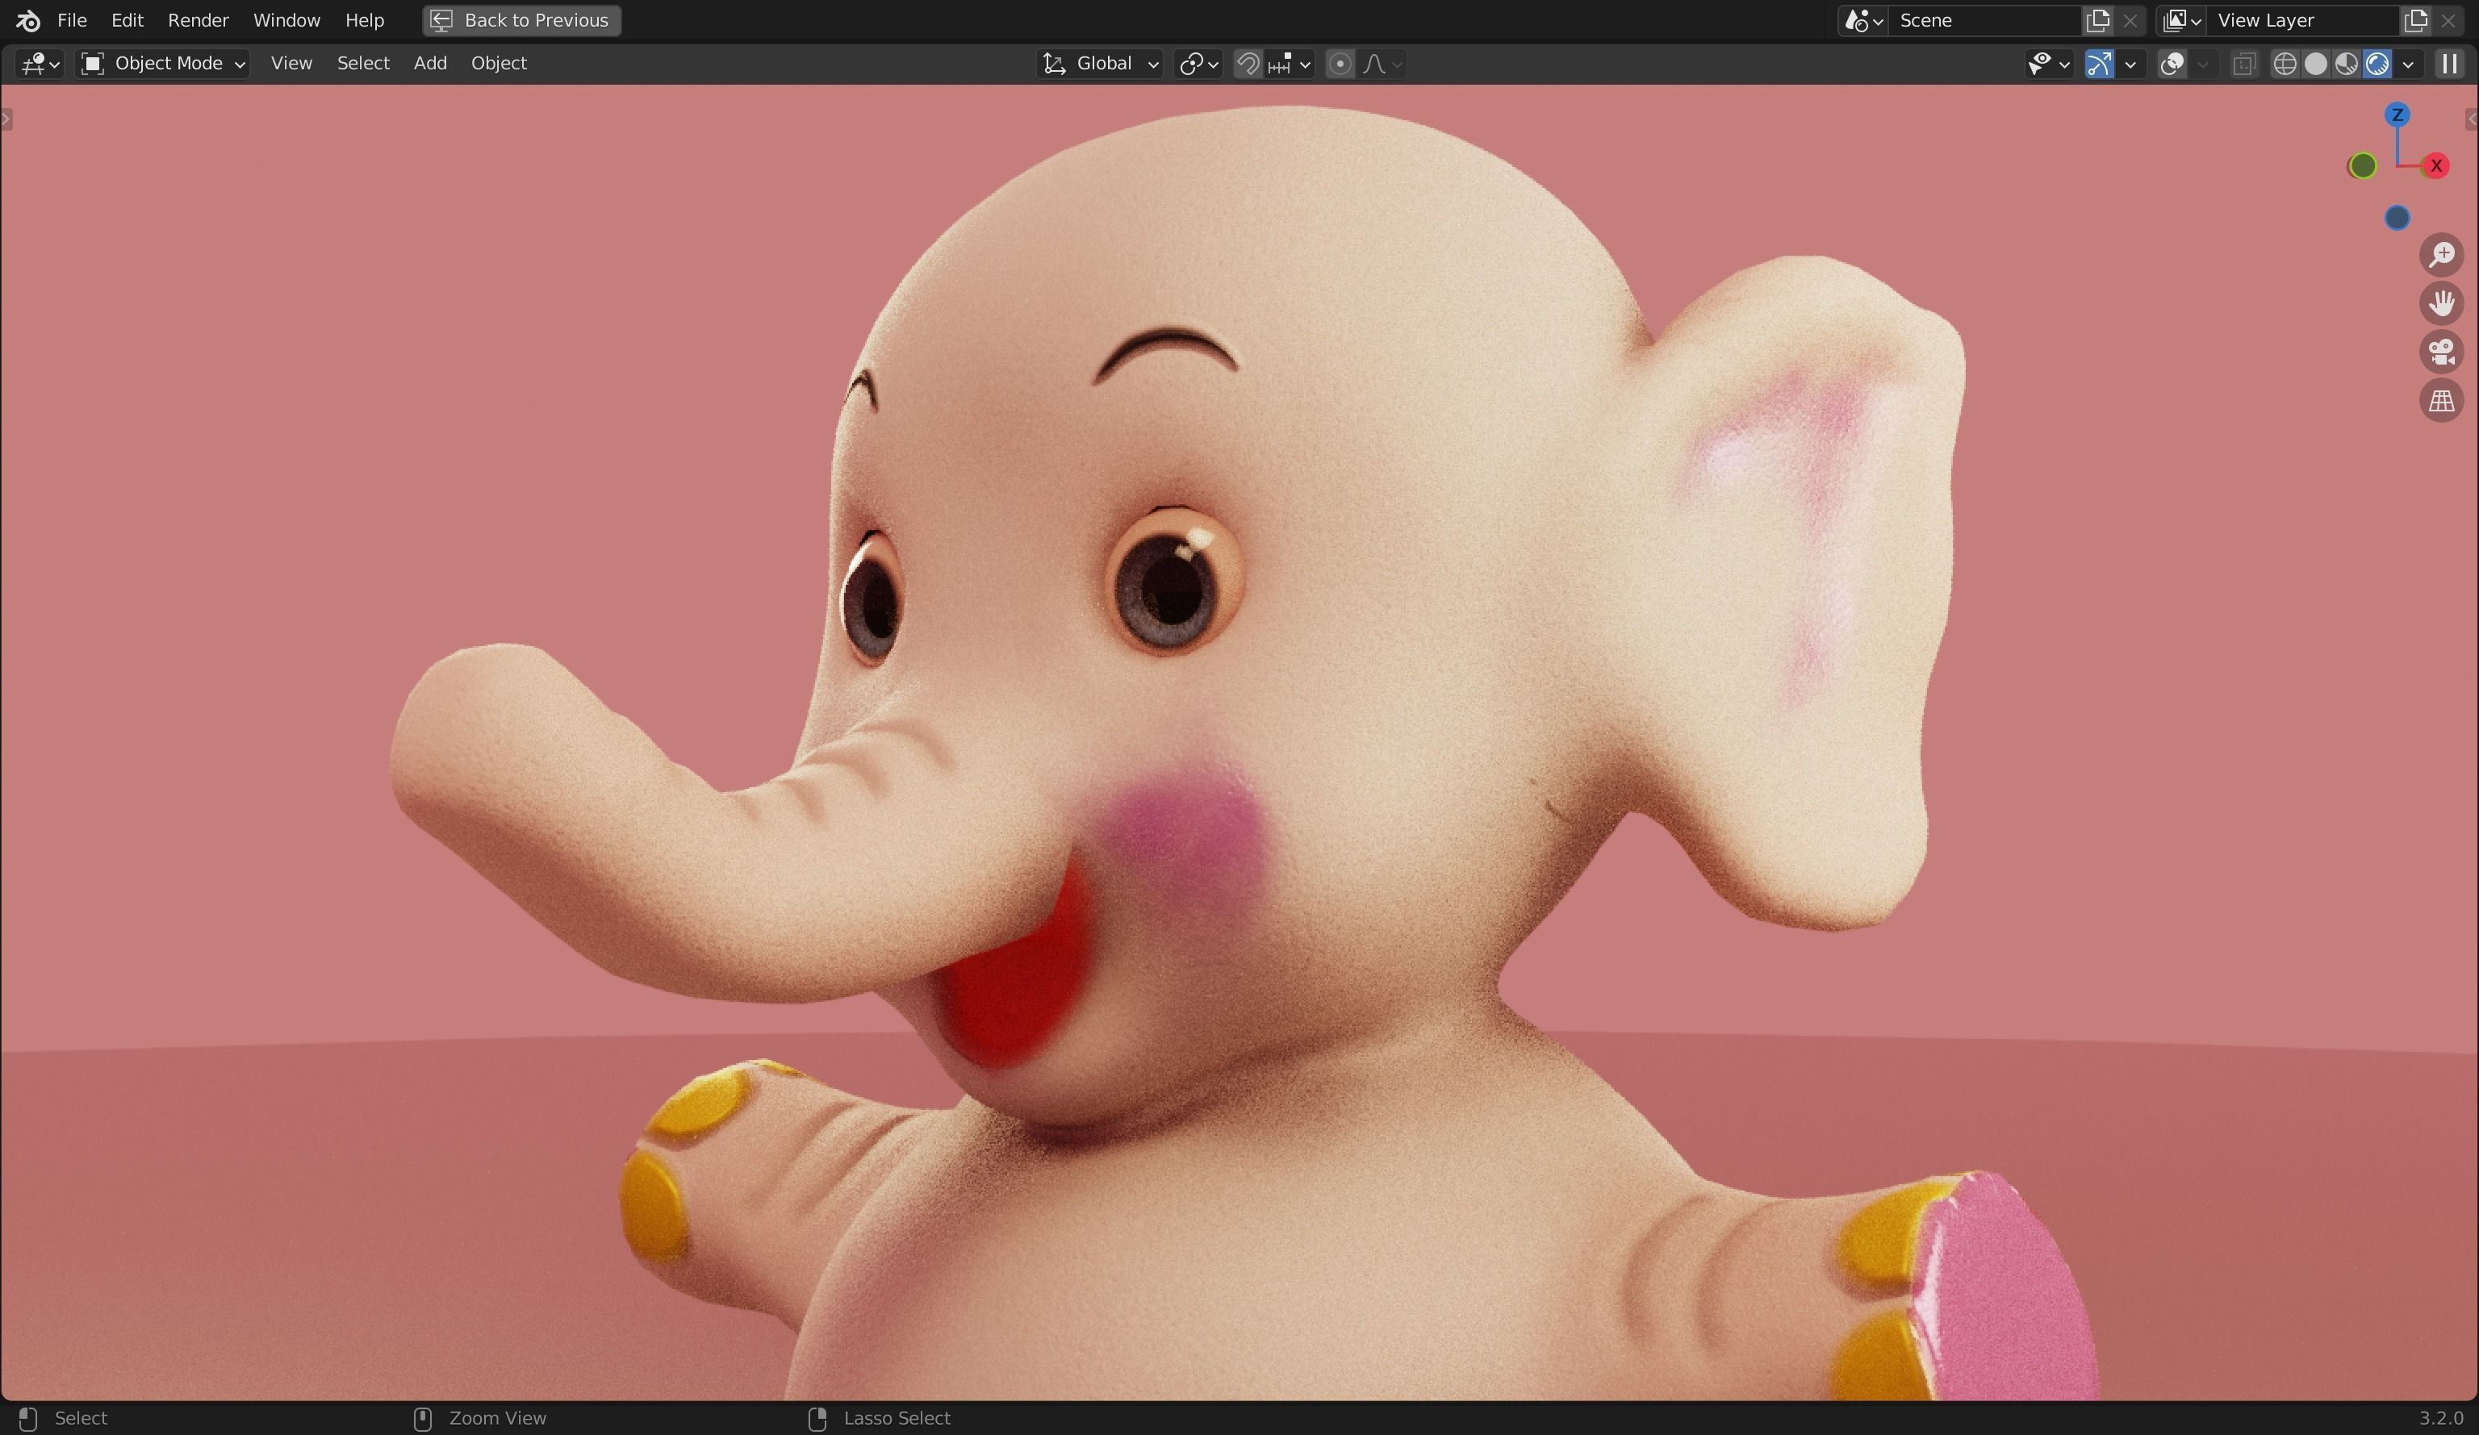The height and width of the screenshot is (1435, 2479).
Task: Toggle the Show Overlays button
Action: 2172,64
